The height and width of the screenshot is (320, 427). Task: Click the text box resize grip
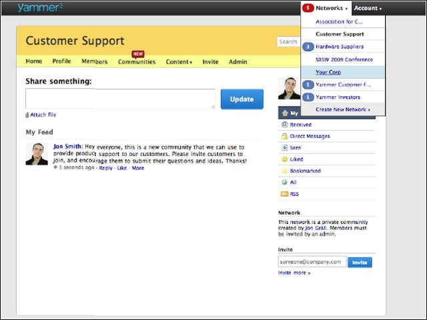click(213, 107)
